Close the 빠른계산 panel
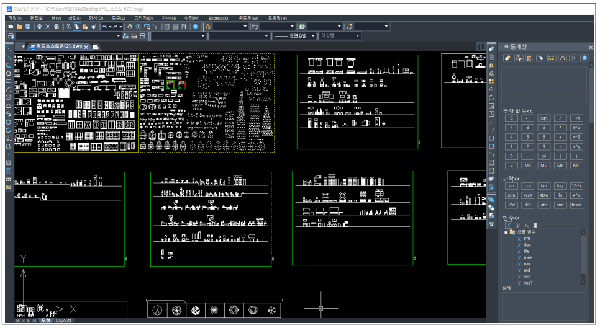This screenshot has height=328, width=600. [x=591, y=47]
